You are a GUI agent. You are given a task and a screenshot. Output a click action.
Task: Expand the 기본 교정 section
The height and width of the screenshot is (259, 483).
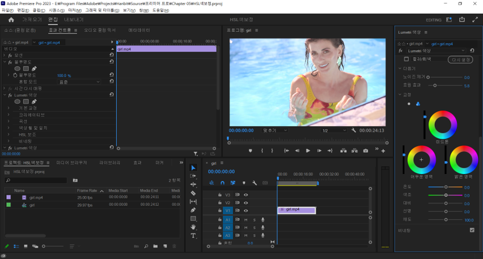[9, 108]
